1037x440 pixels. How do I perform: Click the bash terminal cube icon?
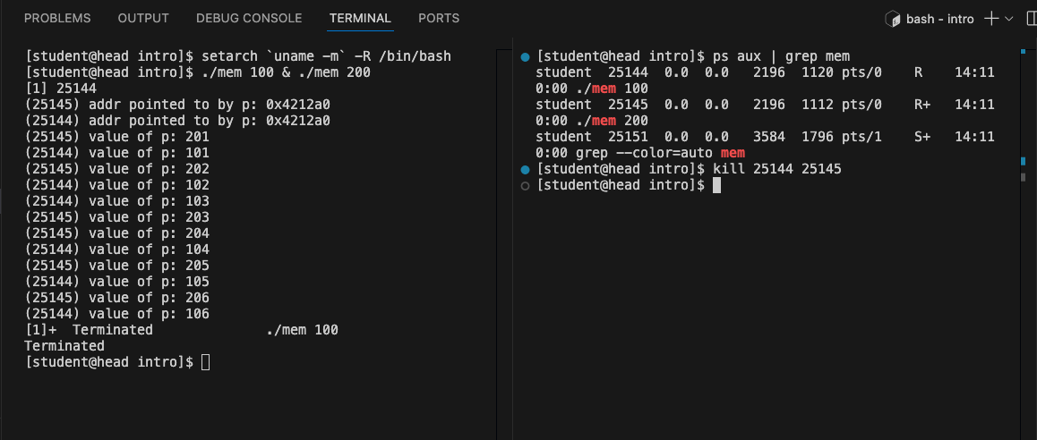[x=892, y=19]
